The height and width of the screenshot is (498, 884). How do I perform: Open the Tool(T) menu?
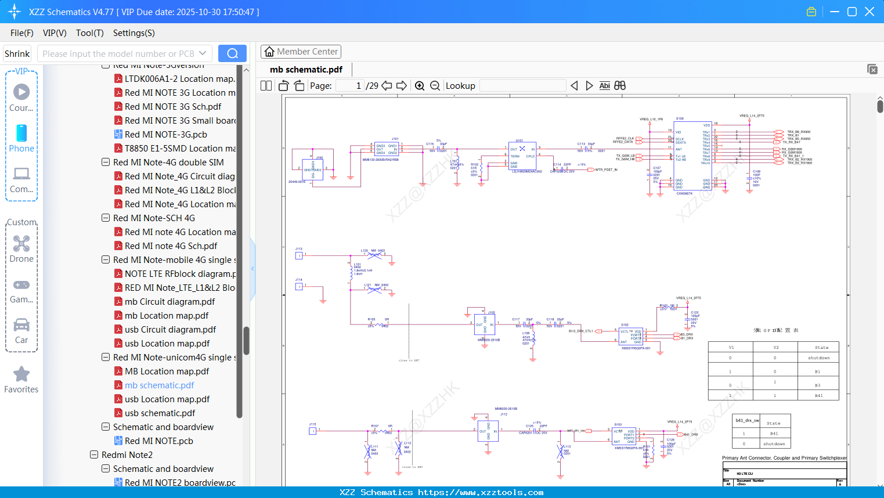89,33
